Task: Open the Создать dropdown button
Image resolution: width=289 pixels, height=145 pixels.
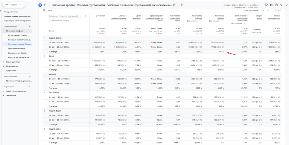Action: (14, 5)
